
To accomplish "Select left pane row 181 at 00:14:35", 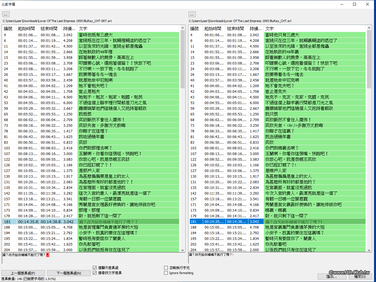I will tap(91, 222).
